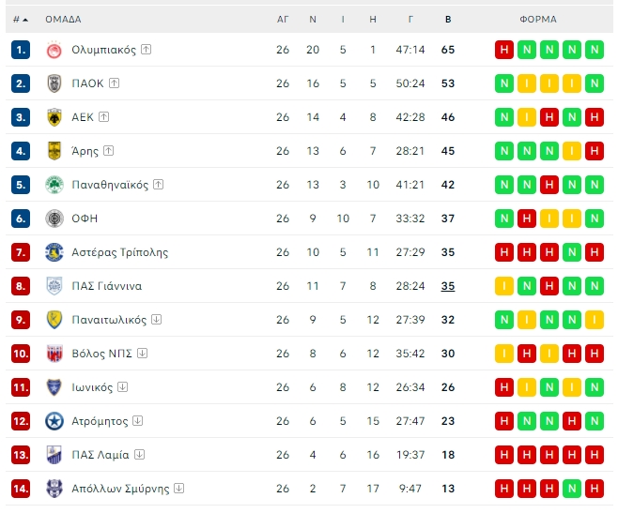Screen dimensions: 618x513
Task: Click the relegation arrow beside Παναιτωλικός
Action: 156,319
